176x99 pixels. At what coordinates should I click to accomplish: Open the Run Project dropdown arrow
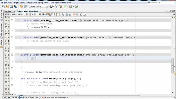pos(68,7)
